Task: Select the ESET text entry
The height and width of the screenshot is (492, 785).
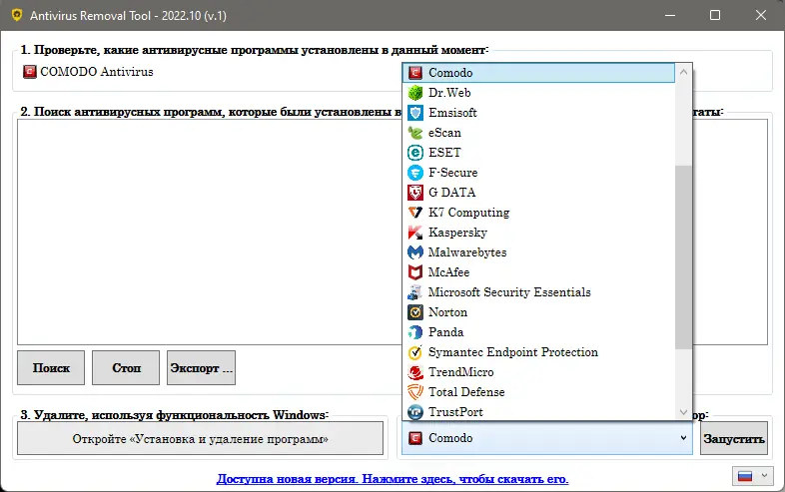Action: coord(444,152)
